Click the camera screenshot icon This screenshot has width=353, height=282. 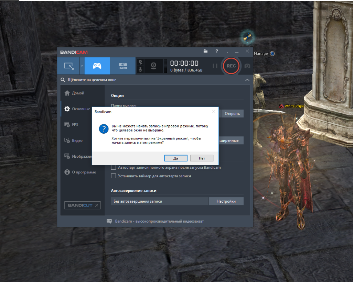click(247, 66)
